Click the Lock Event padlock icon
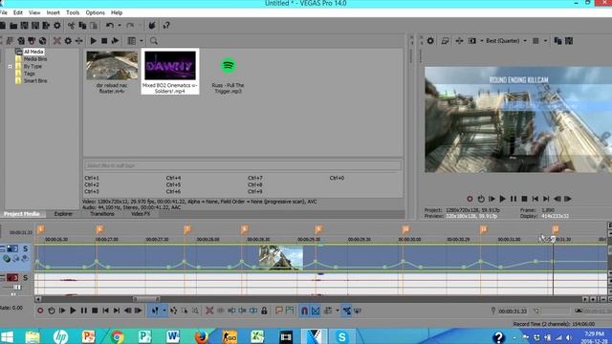 [x=264, y=311]
